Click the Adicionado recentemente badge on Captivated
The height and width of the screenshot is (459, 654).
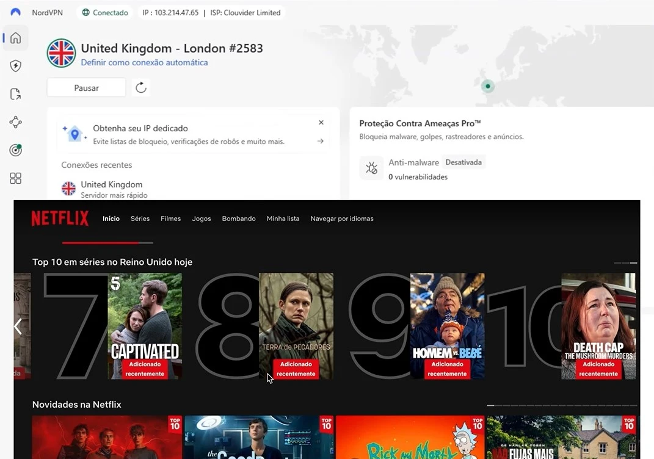[145, 369]
